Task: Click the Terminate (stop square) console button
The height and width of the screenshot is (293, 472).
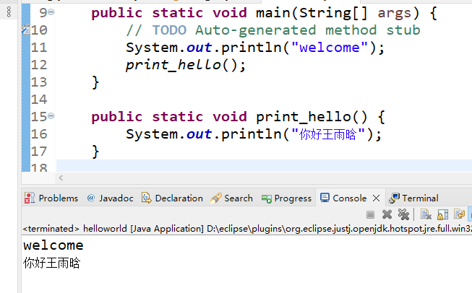Action: 370,214
